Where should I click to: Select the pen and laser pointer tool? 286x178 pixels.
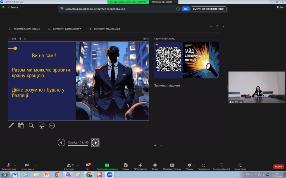tap(11, 125)
